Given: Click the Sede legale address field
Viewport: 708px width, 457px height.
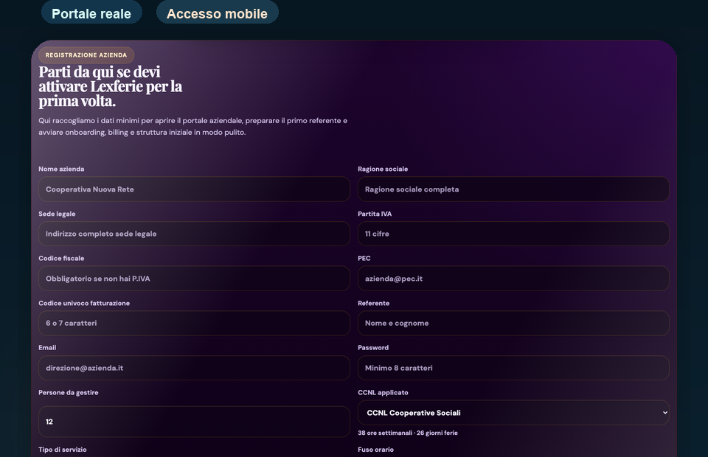Looking at the screenshot, I should coord(194,234).
